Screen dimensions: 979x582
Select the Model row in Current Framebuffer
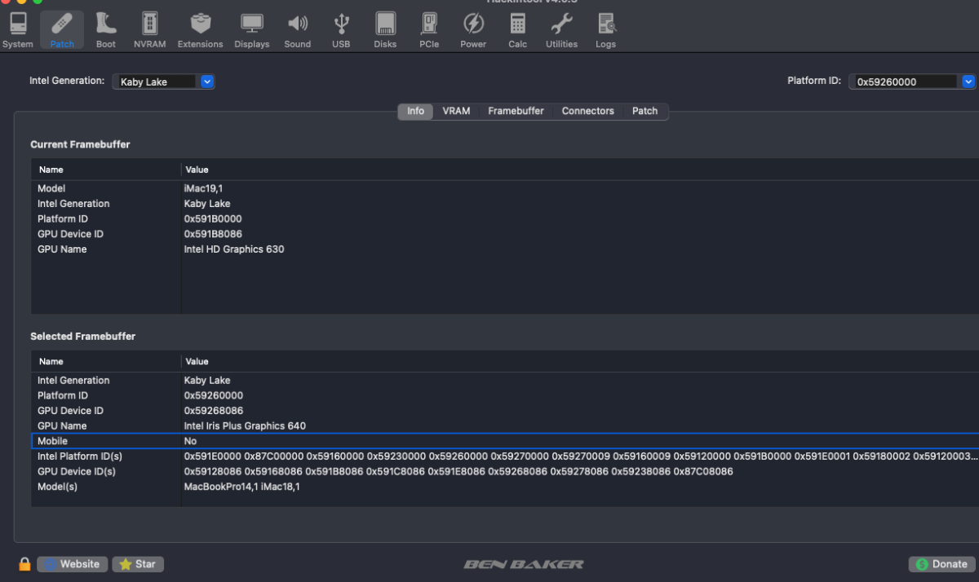pyautogui.click(x=505, y=188)
